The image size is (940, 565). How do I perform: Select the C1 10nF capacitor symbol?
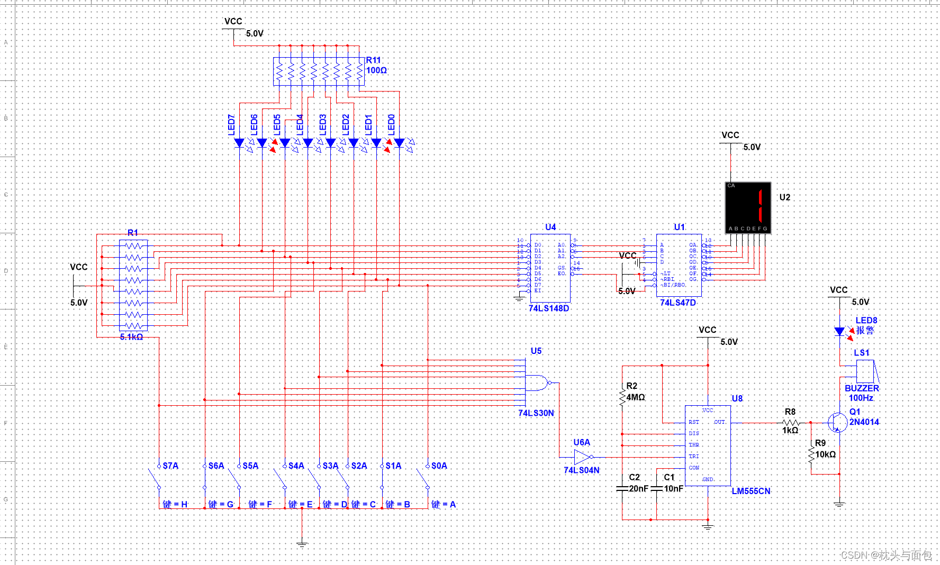pyautogui.click(x=656, y=489)
